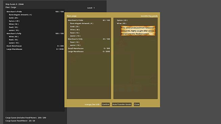Click the Level: 1 label

(91, 8)
